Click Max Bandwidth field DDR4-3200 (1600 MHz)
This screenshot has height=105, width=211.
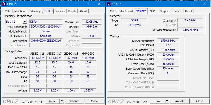tap(46, 27)
